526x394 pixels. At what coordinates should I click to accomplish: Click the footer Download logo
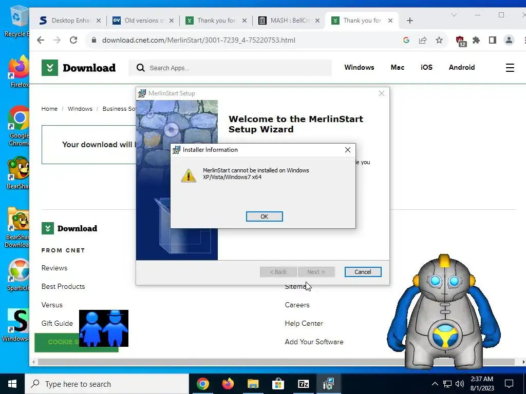69,228
